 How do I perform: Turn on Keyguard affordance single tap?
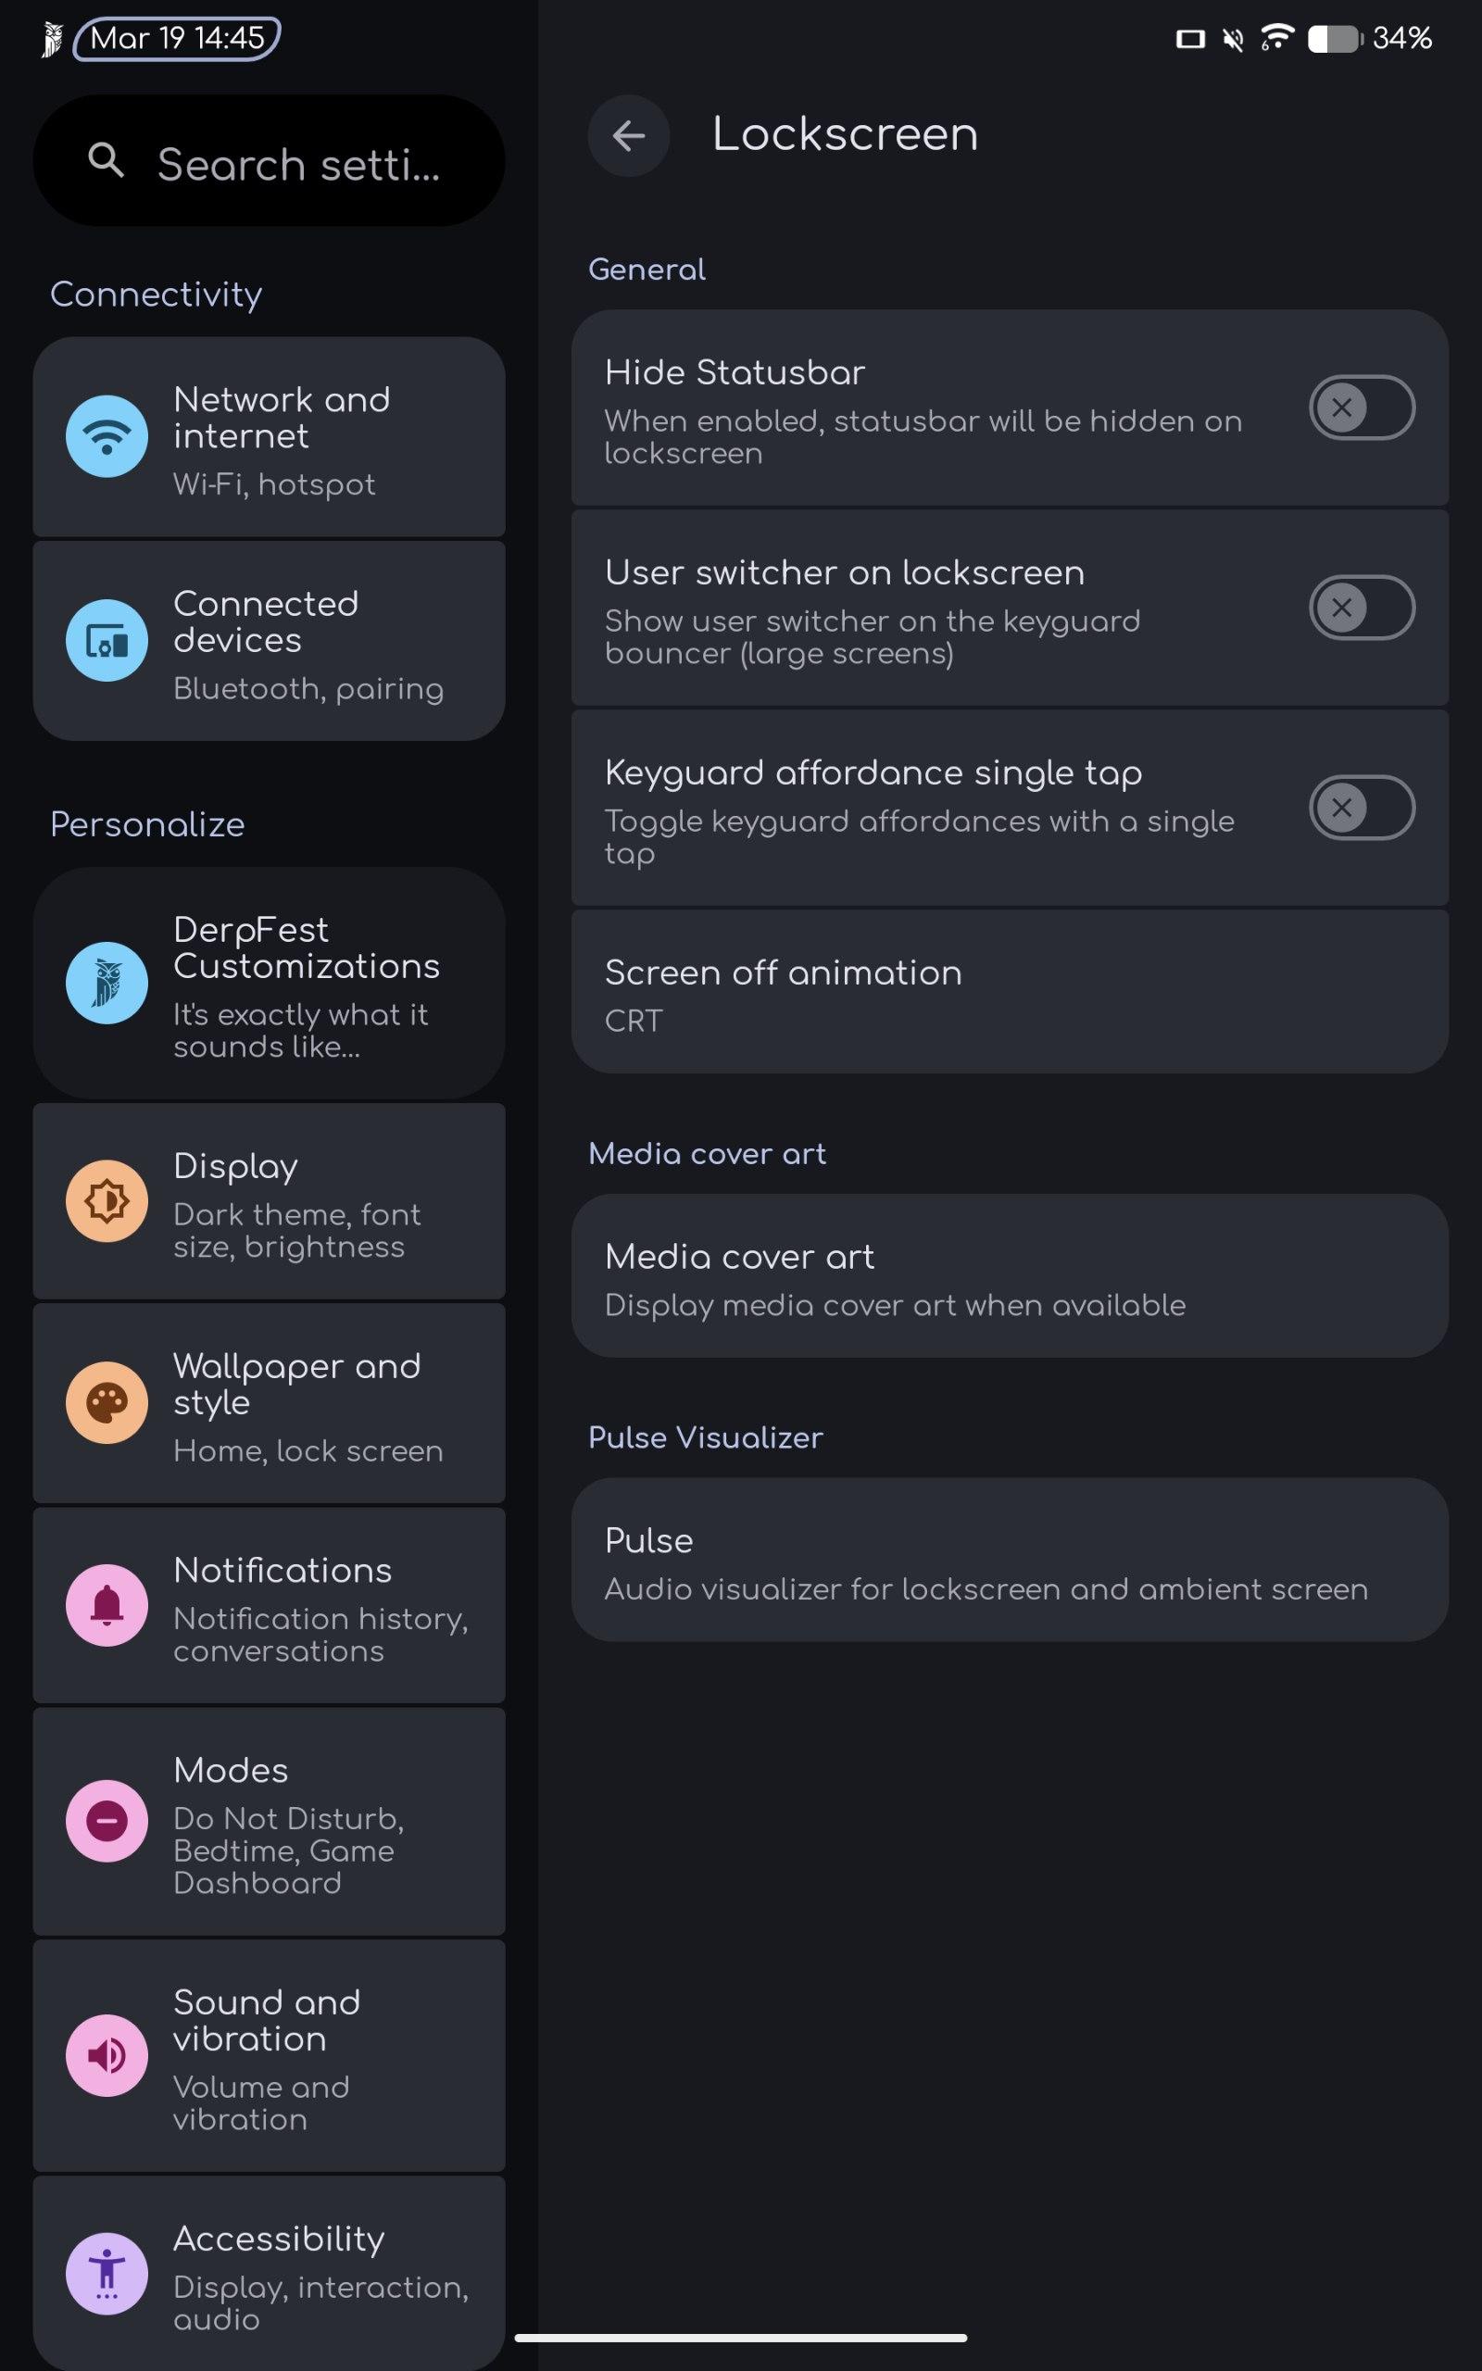tap(1361, 808)
